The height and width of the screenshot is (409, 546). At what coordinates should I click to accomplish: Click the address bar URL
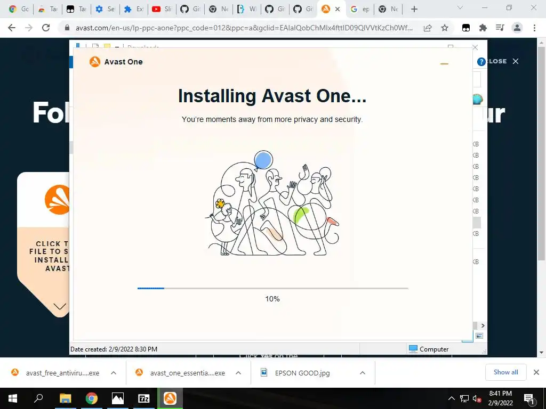tap(244, 28)
